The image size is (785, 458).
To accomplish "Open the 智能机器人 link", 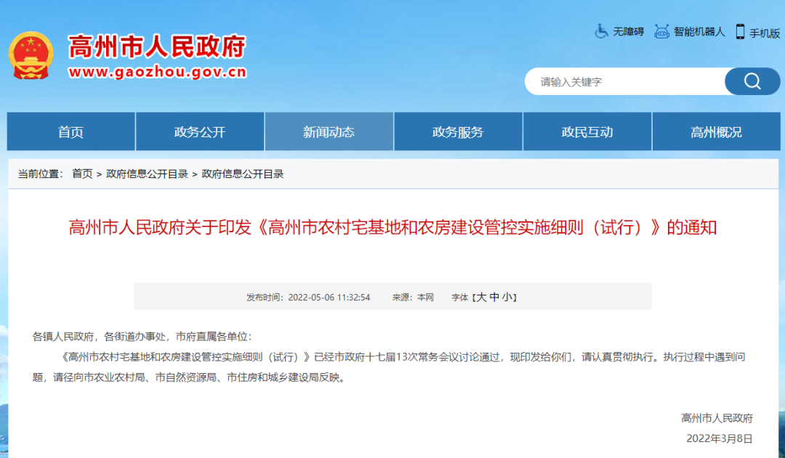I will 699,32.
